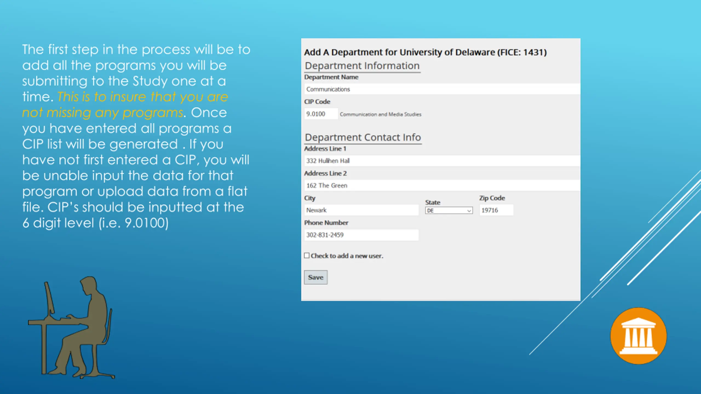The height and width of the screenshot is (394, 701).
Task: Click the 'Department Contact Info' heading
Action: tap(363, 137)
